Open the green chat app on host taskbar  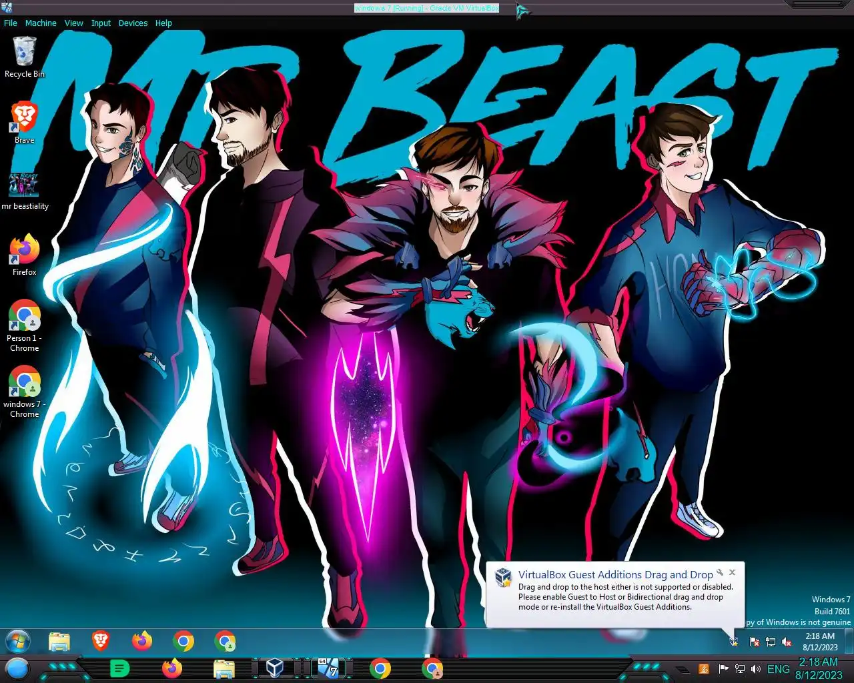[119, 668]
